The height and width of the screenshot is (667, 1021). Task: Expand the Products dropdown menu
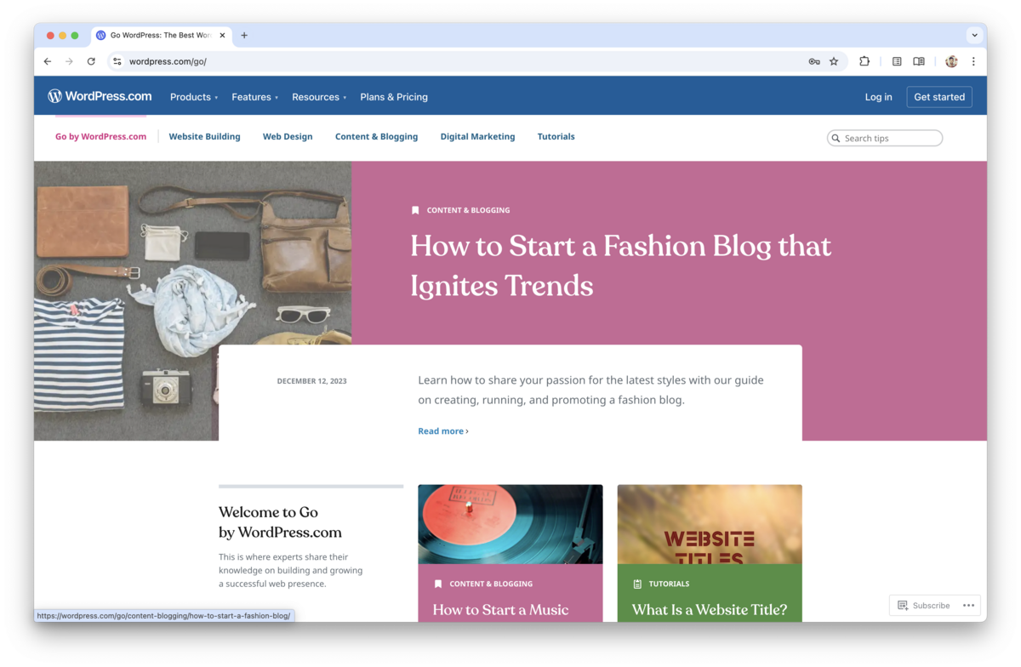[194, 97]
